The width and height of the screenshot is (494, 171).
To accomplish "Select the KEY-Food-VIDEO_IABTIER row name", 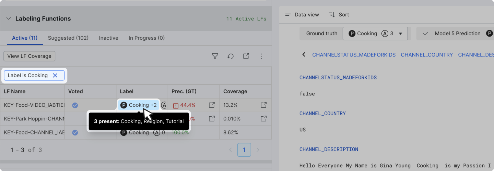I will pos(34,105).
